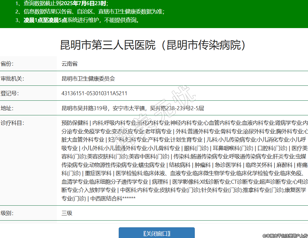The image size is (308, 238).
Task: Click the 昆明市卫生健康委员会 approval authority value
Action: pos(88,78)
